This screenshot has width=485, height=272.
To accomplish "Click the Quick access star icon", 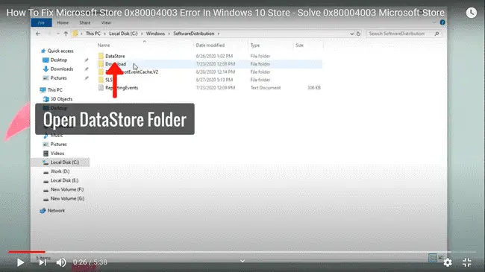I will [43, 51].
